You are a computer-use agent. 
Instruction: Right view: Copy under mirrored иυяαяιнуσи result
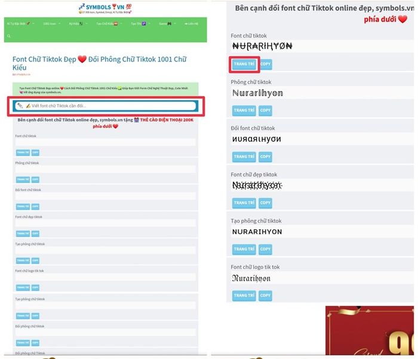[x=265, y=157]
